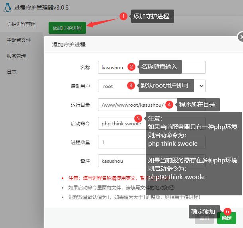Viewport: 243px width, 228px height.
Task: Click the 启动用户 field label
Action: click(x=80, y=86)
